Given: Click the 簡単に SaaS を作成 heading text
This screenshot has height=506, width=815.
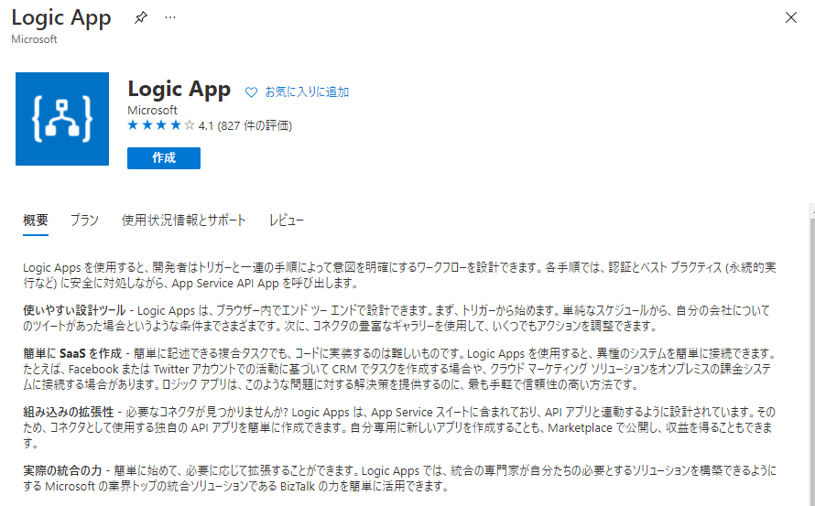Looking at the screenshot, I should click(x=72, y=354).
